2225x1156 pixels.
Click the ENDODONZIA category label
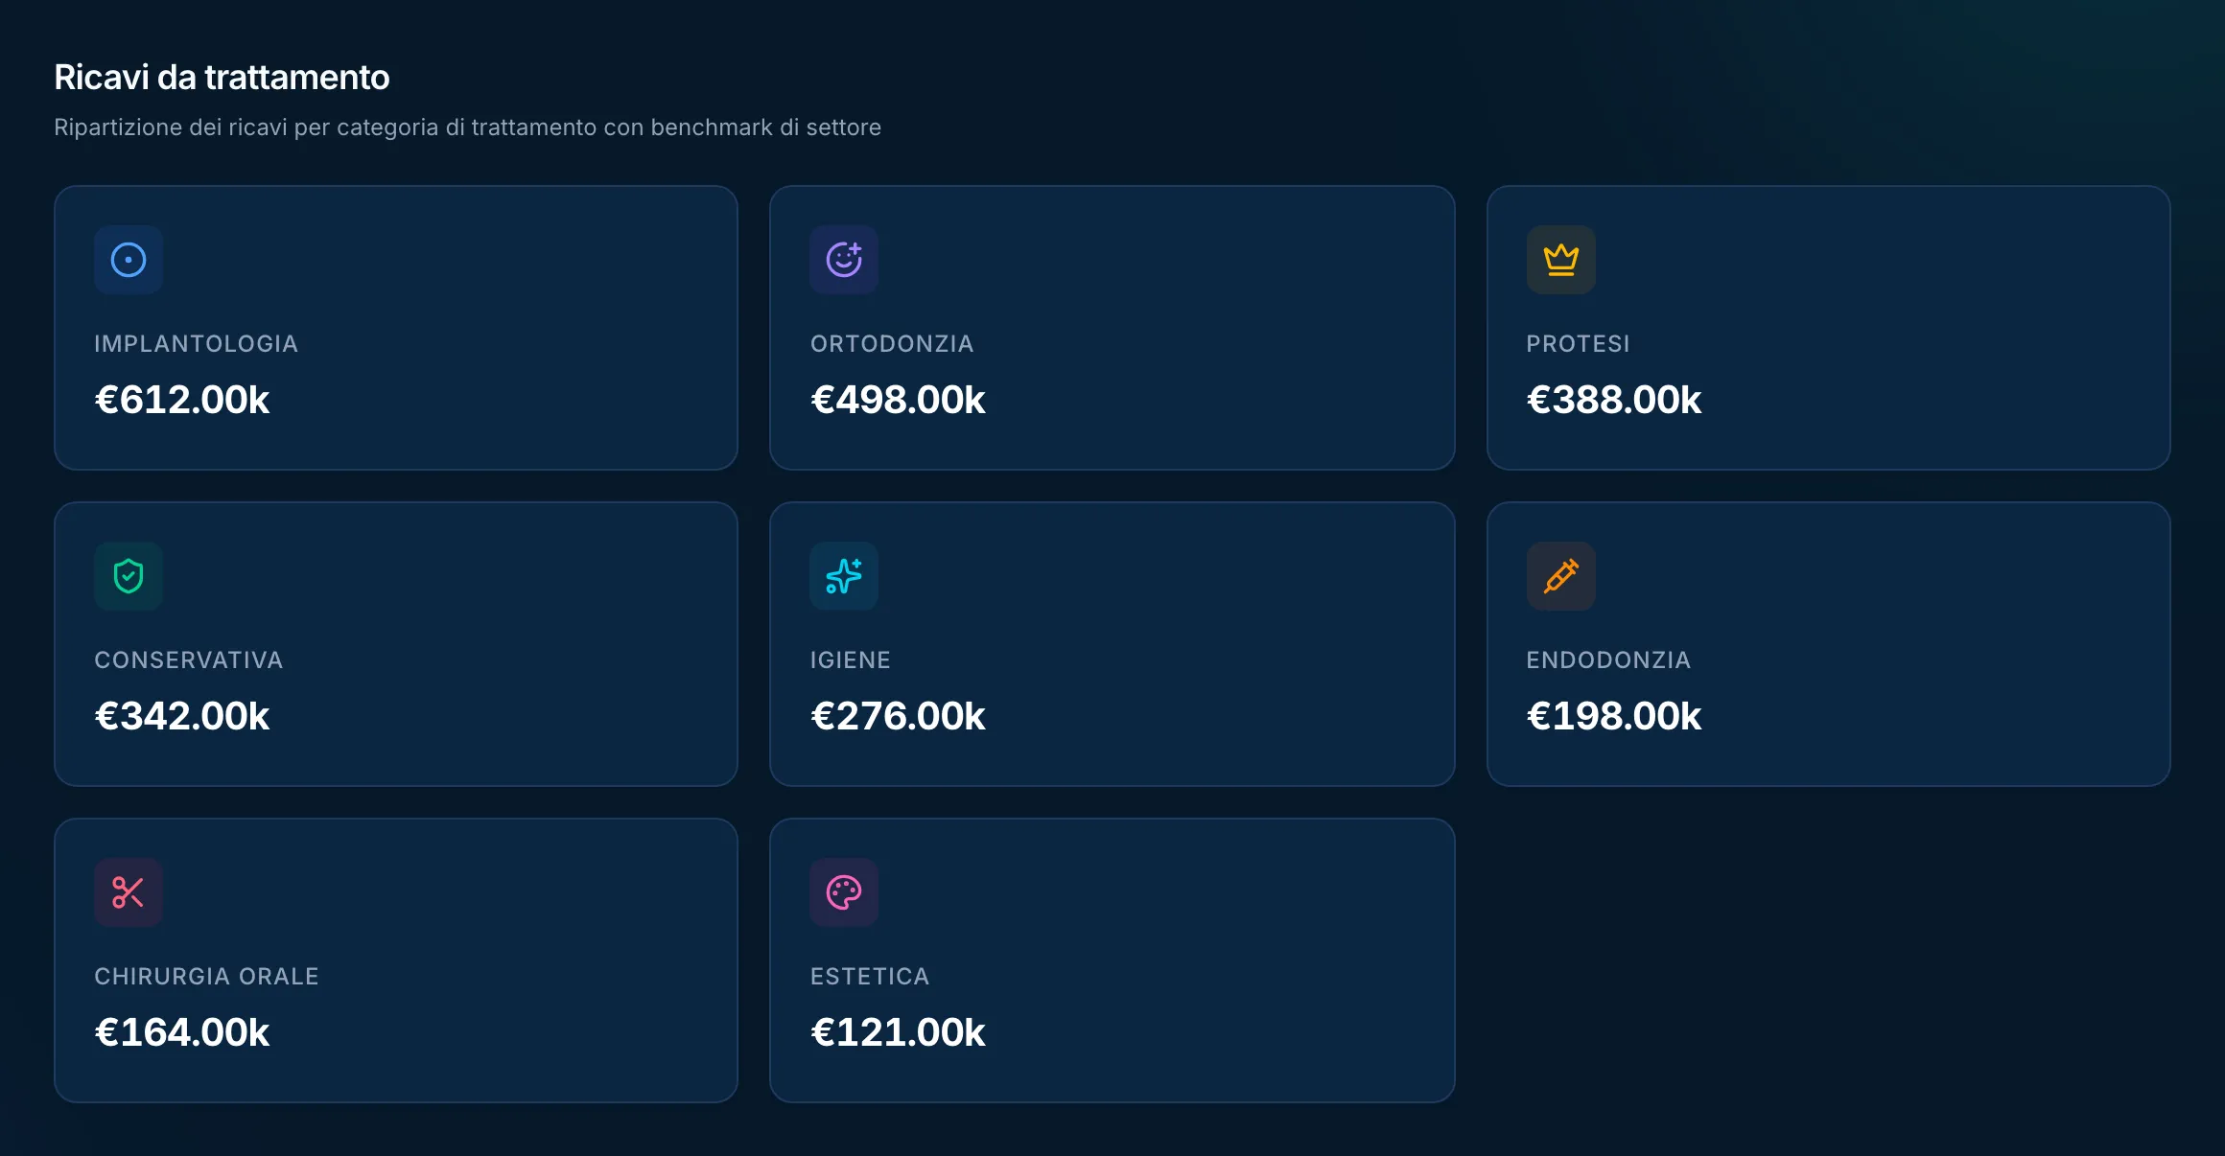point(1608,660)
